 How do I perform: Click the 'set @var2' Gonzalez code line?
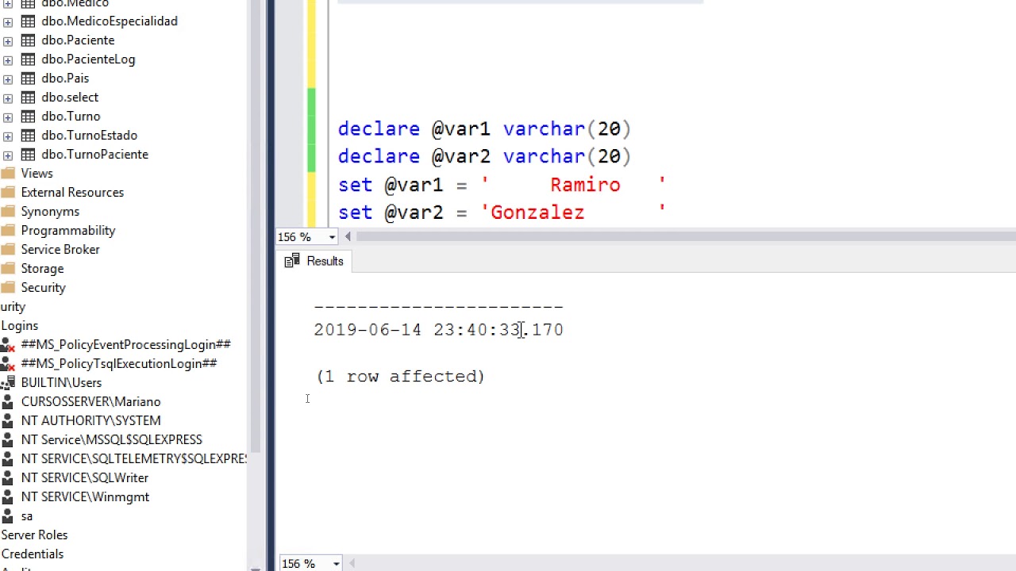[x=502, y=213]
